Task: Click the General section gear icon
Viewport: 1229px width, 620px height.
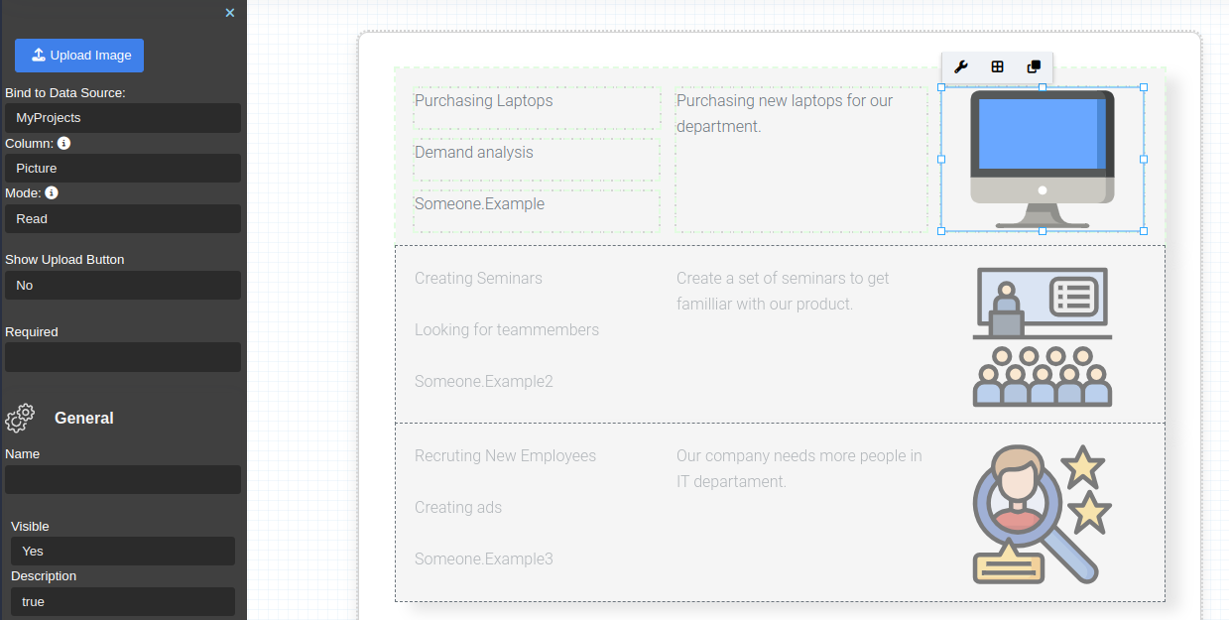Action: (x=20, y=418)
